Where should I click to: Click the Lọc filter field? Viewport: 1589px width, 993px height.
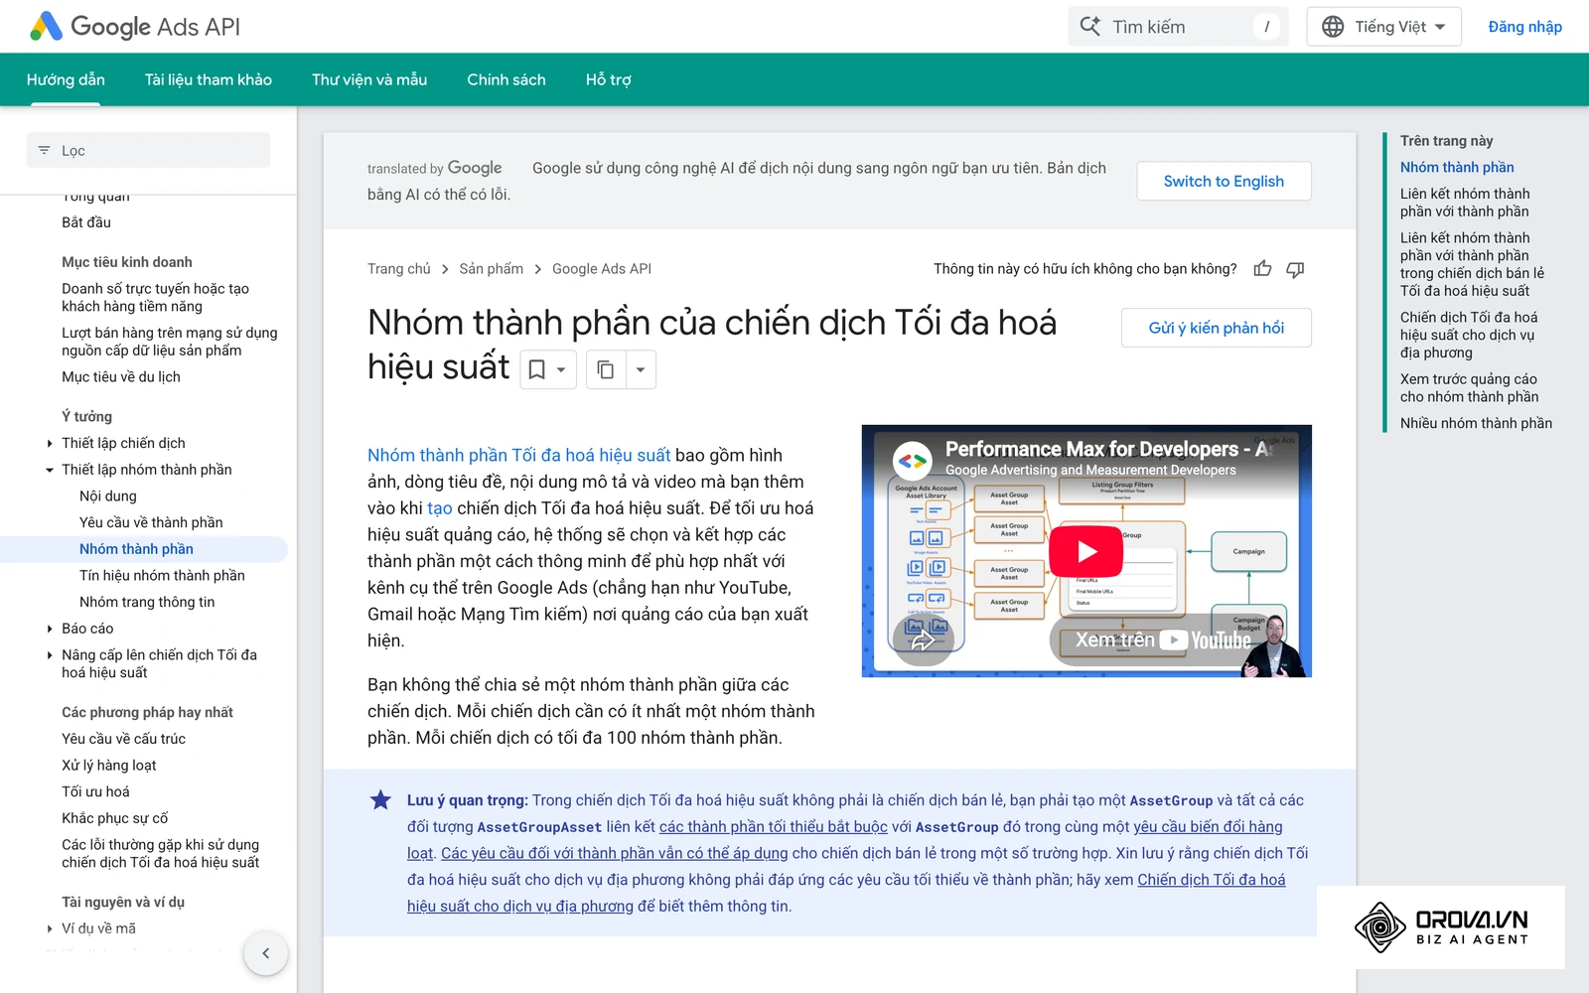pyautogui.click(x=148, y=150)
